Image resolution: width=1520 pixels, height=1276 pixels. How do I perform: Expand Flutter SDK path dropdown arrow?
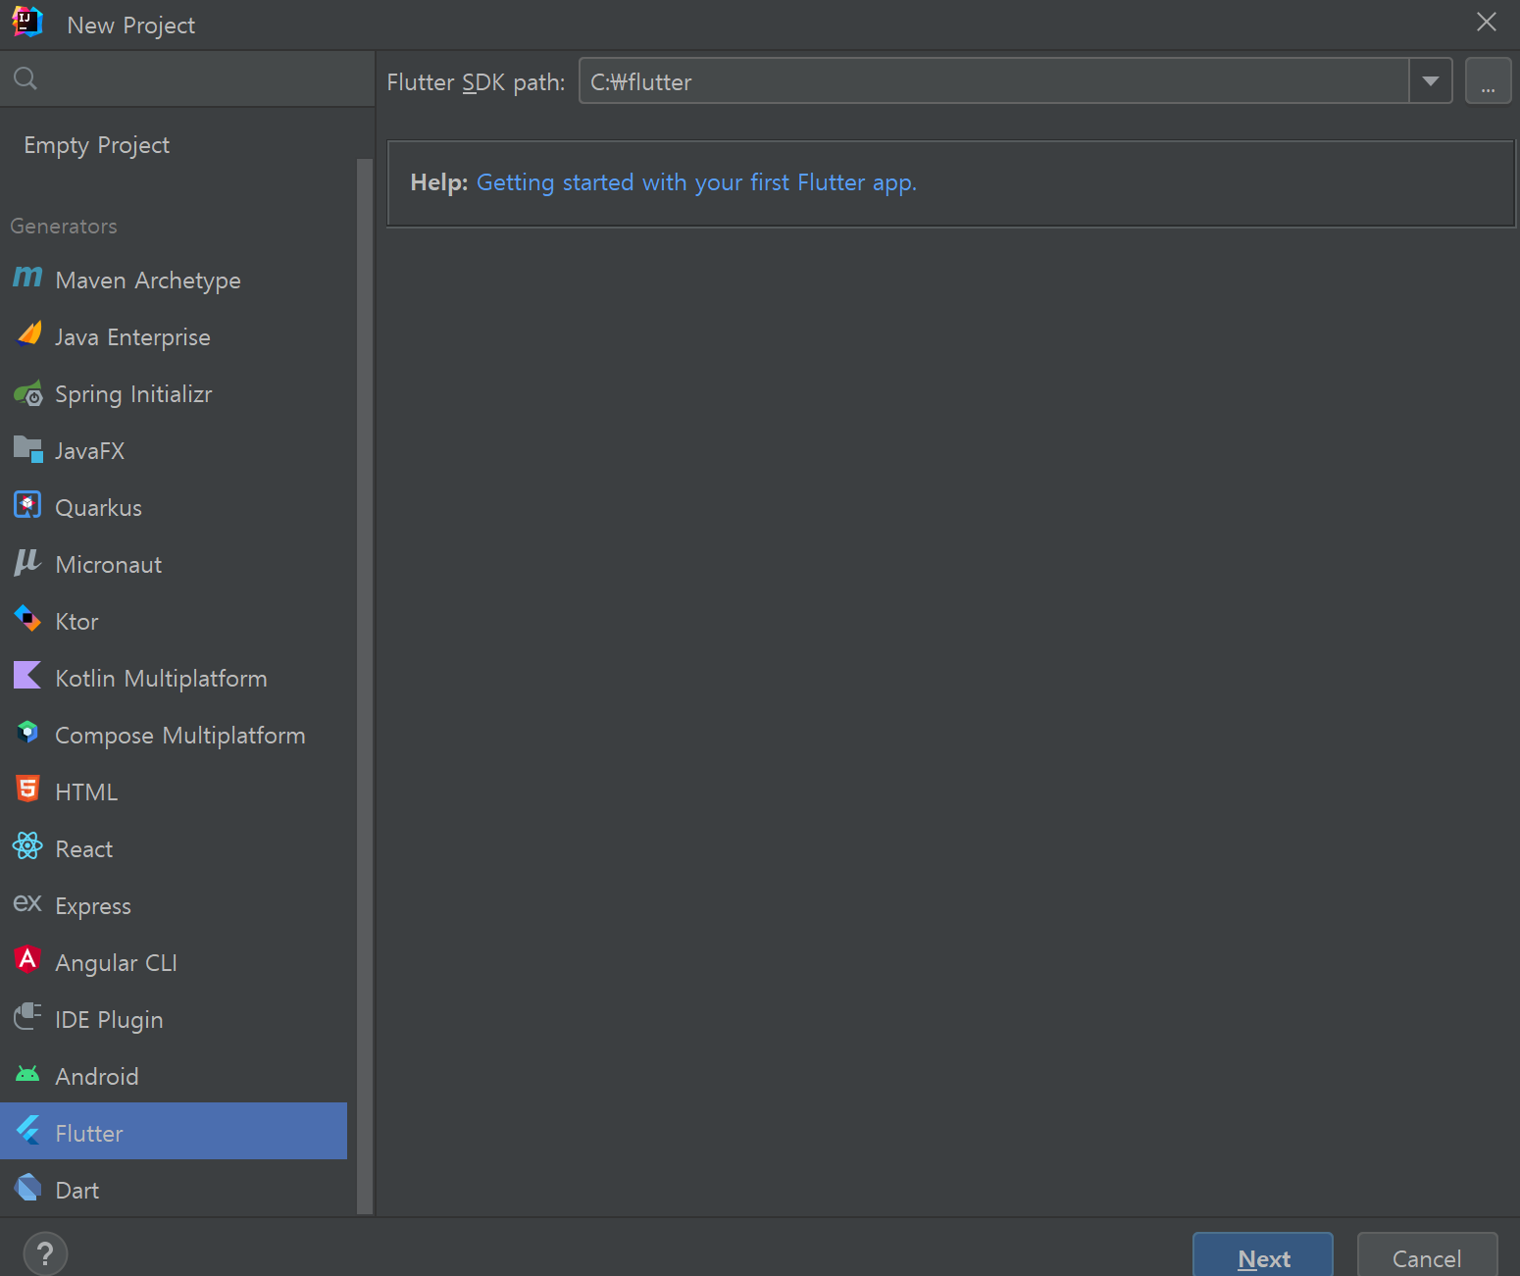click(1431, 81)
